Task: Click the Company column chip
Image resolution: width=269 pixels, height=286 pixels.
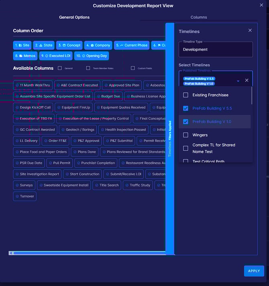Action: pos(98,45)
